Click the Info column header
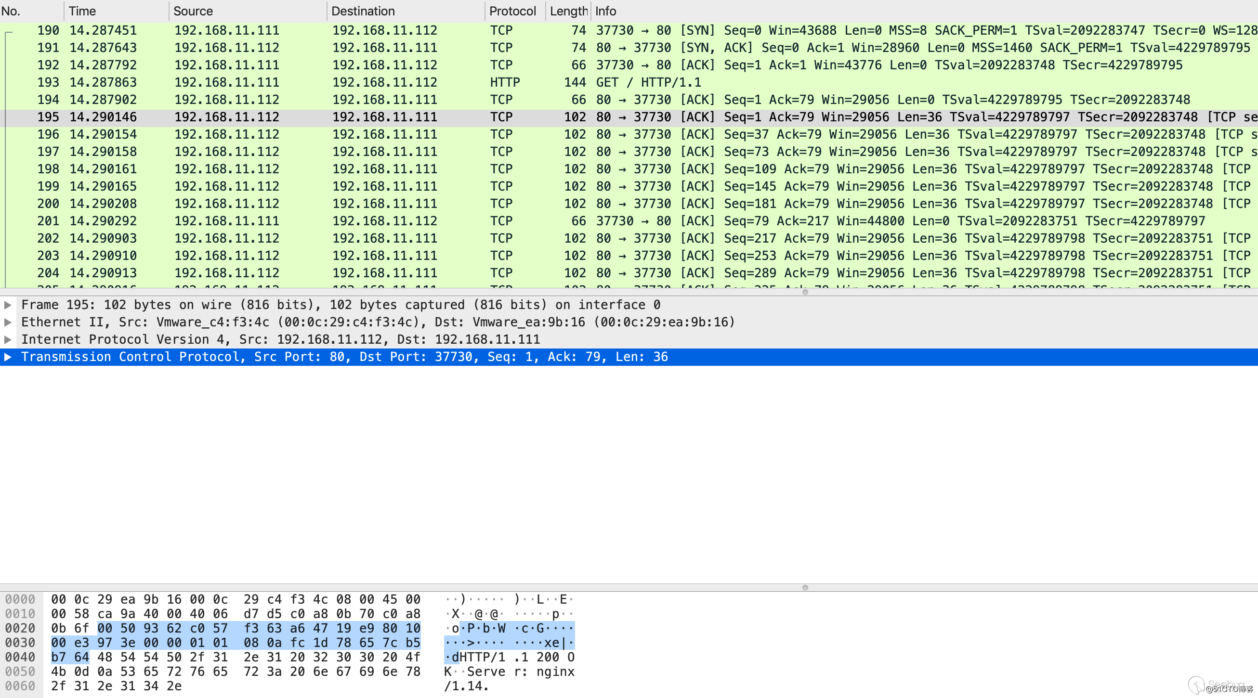 (604, 11)
